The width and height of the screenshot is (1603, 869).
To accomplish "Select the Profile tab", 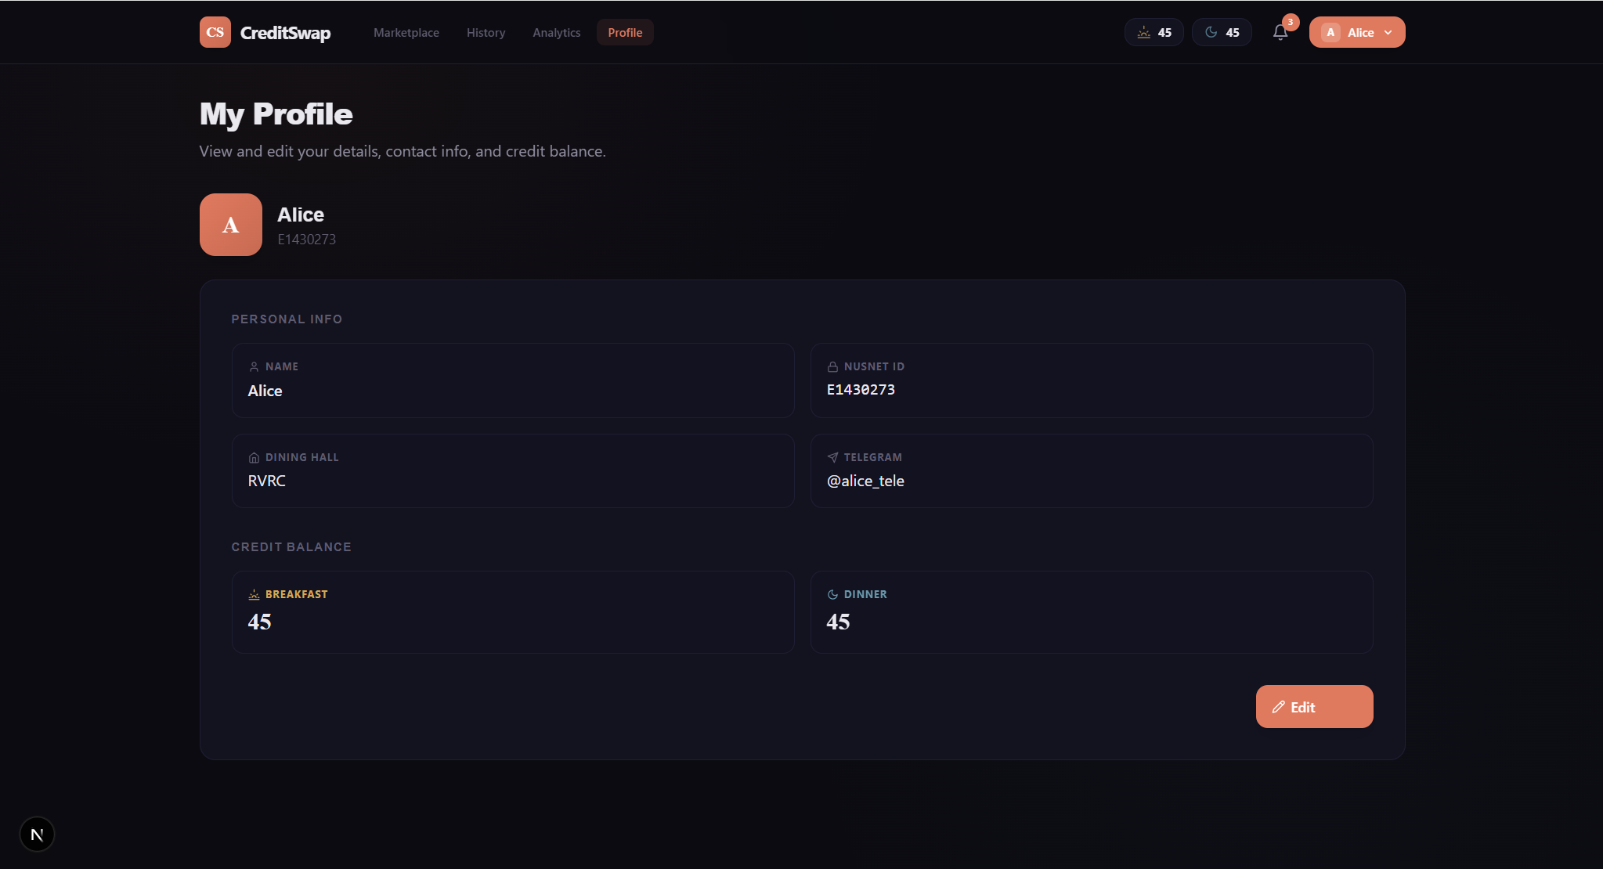I will (x=624, y=32).
